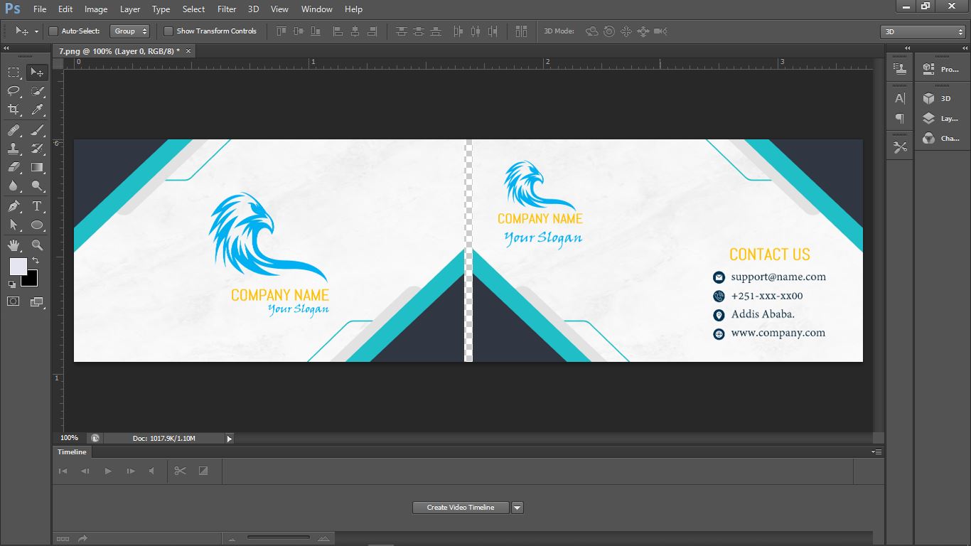Open the status bar Doc info arrow
This screenshot has width=971, height=546.
(x=229, y=439)
